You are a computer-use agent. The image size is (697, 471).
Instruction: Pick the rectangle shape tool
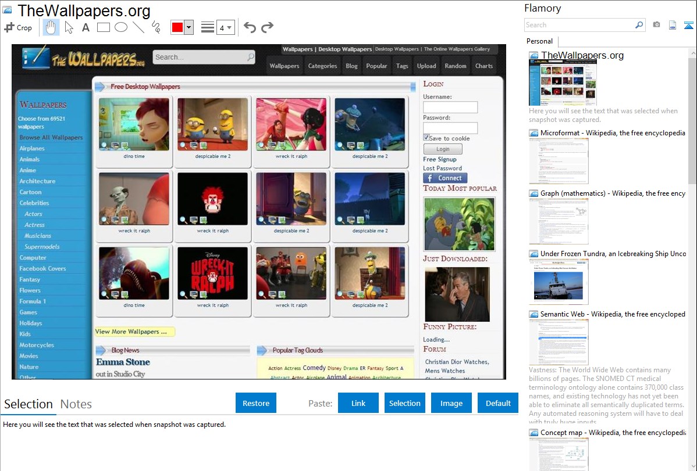tap(103, 27)
